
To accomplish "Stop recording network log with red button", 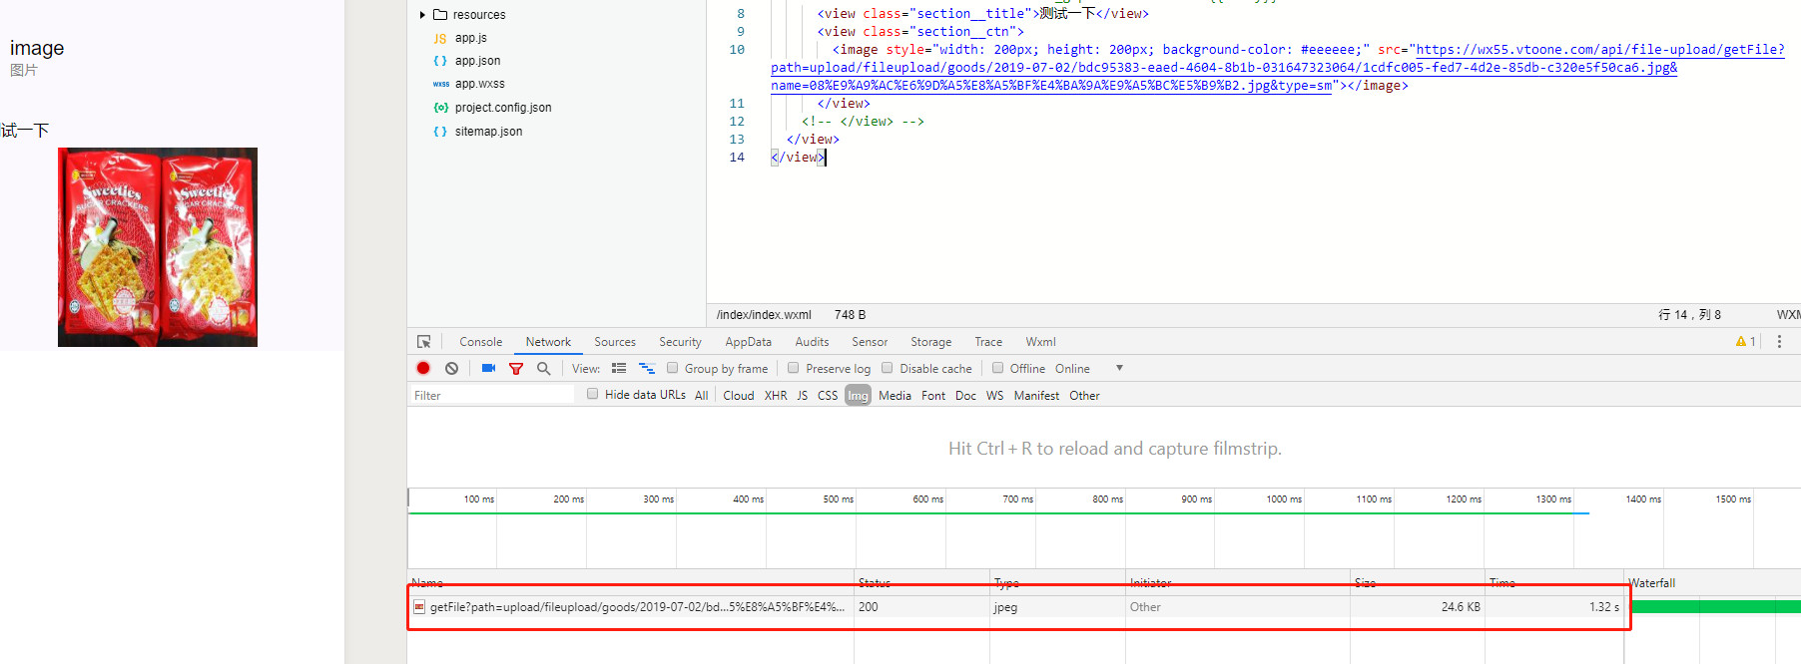I will [423, 369].
